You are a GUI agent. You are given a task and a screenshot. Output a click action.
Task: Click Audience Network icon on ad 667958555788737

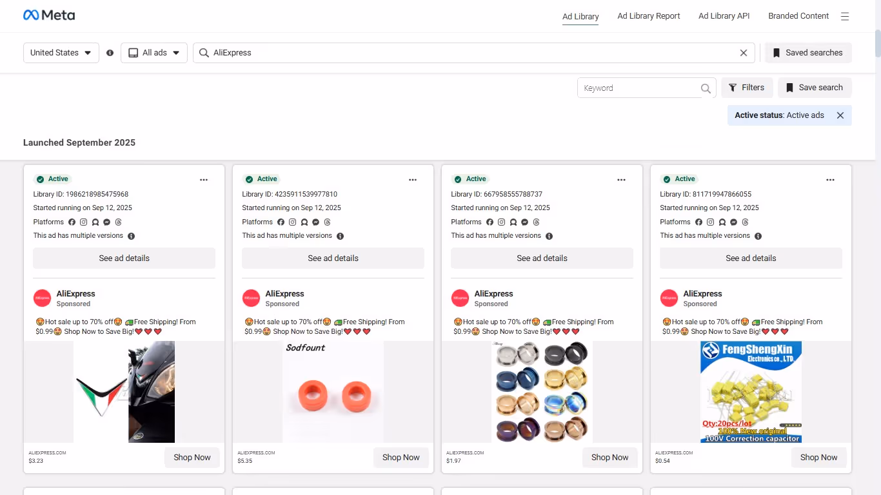tap(513, 222)
